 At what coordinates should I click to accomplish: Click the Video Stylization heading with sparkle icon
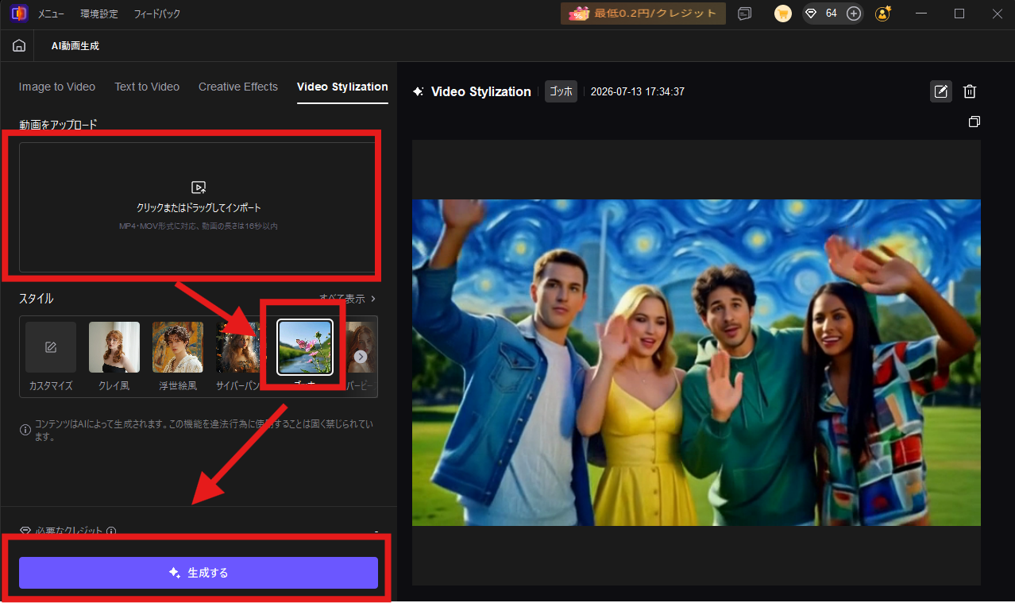[472, 91]
